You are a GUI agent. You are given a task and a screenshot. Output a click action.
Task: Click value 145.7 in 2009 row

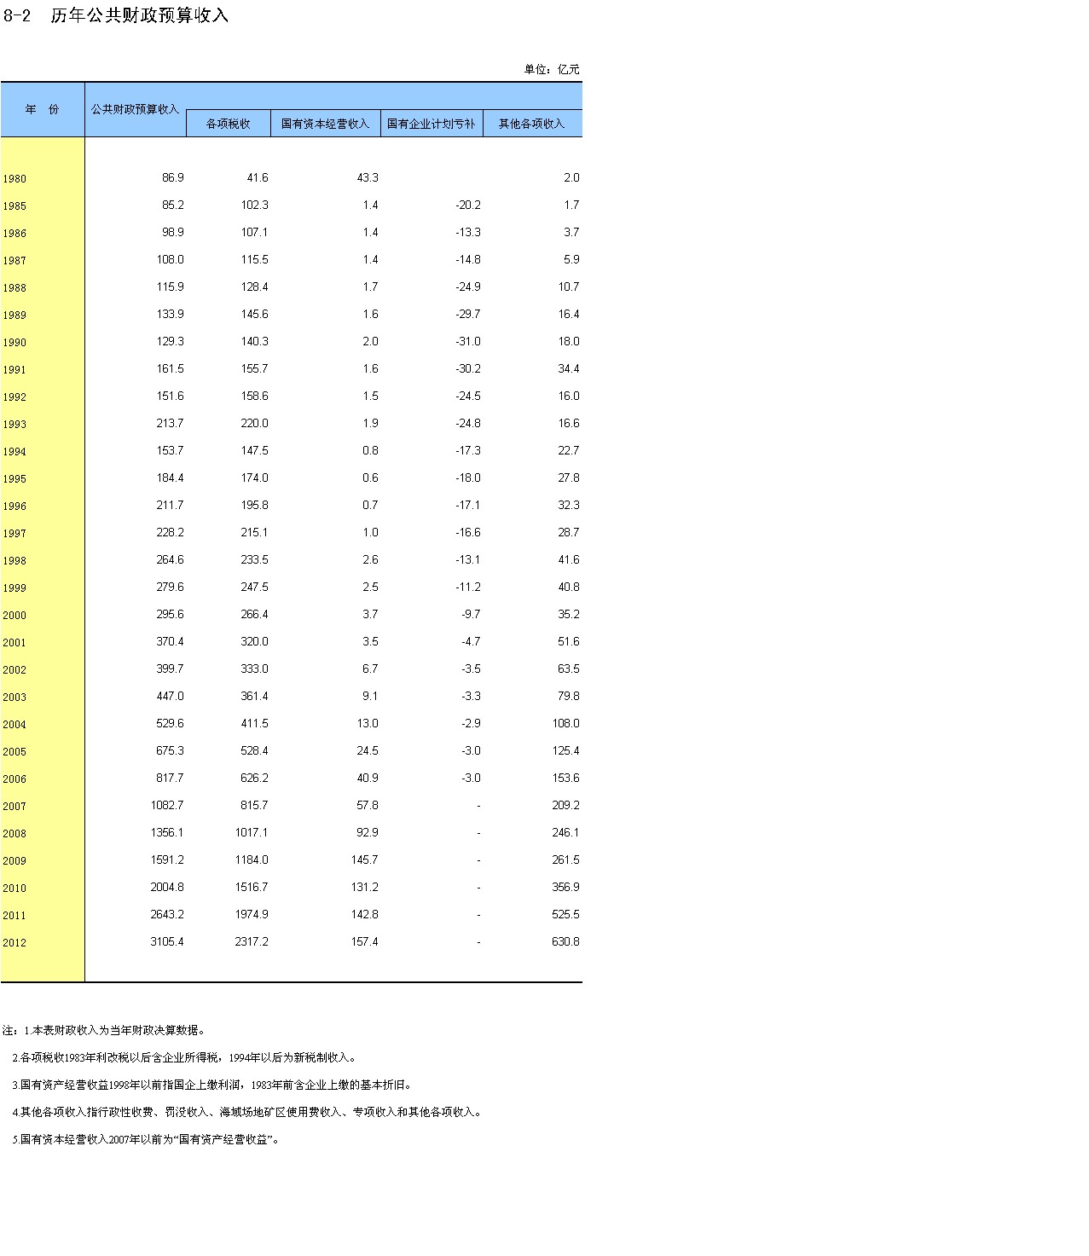click(365, 860)
